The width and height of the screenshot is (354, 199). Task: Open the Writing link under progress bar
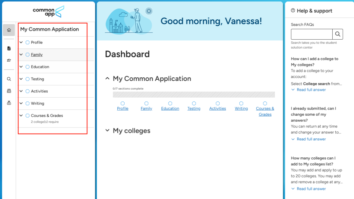click(x=241, y=109)
